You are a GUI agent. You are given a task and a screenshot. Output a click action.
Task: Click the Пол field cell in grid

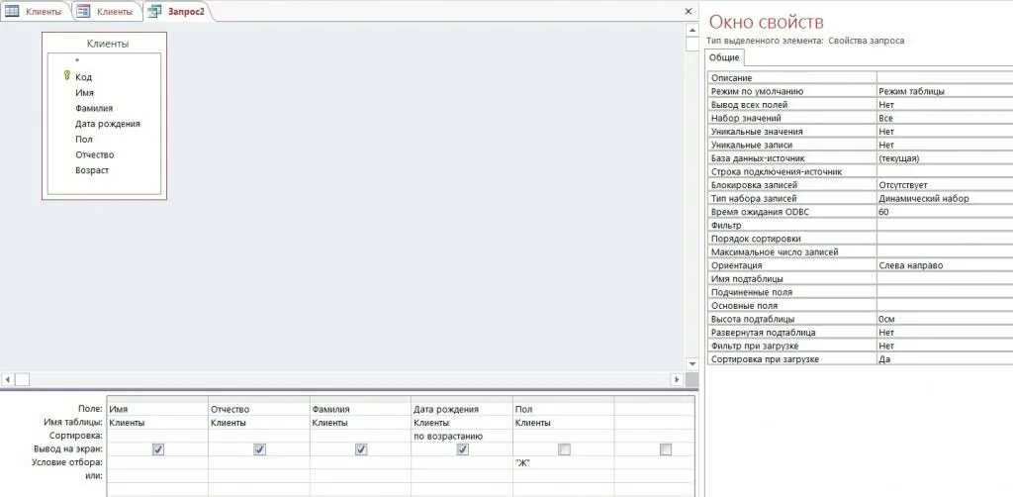tap(563, 409)
